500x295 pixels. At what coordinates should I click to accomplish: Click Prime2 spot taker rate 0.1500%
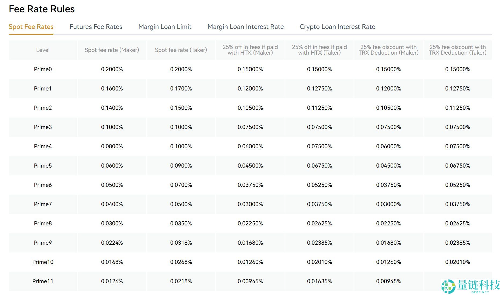[x=181, y=108]
